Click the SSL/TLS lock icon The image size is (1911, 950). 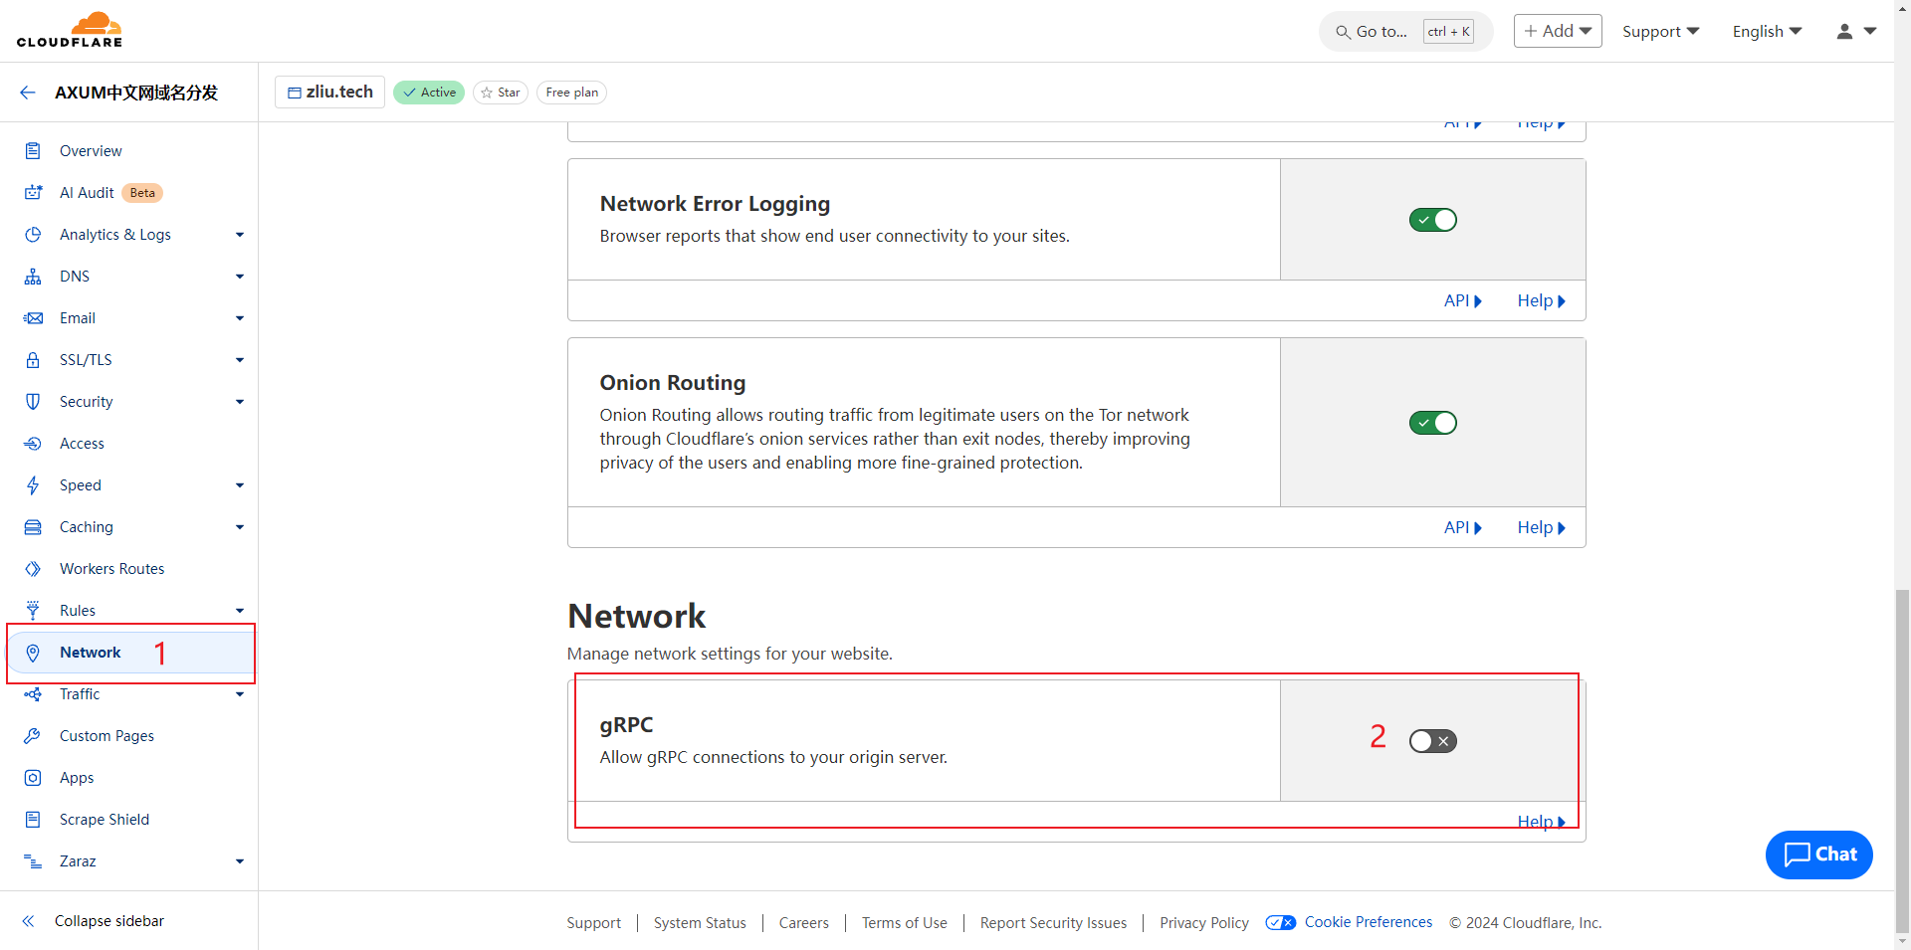point(33,360)
